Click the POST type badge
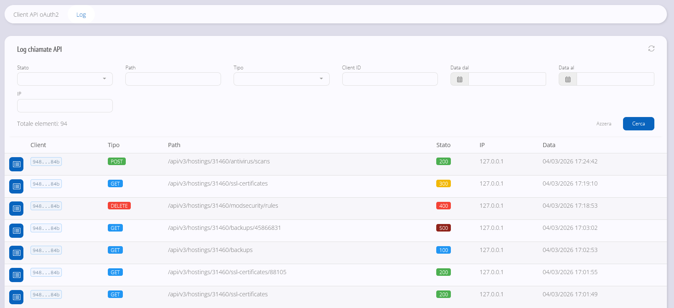 [117, 161]
